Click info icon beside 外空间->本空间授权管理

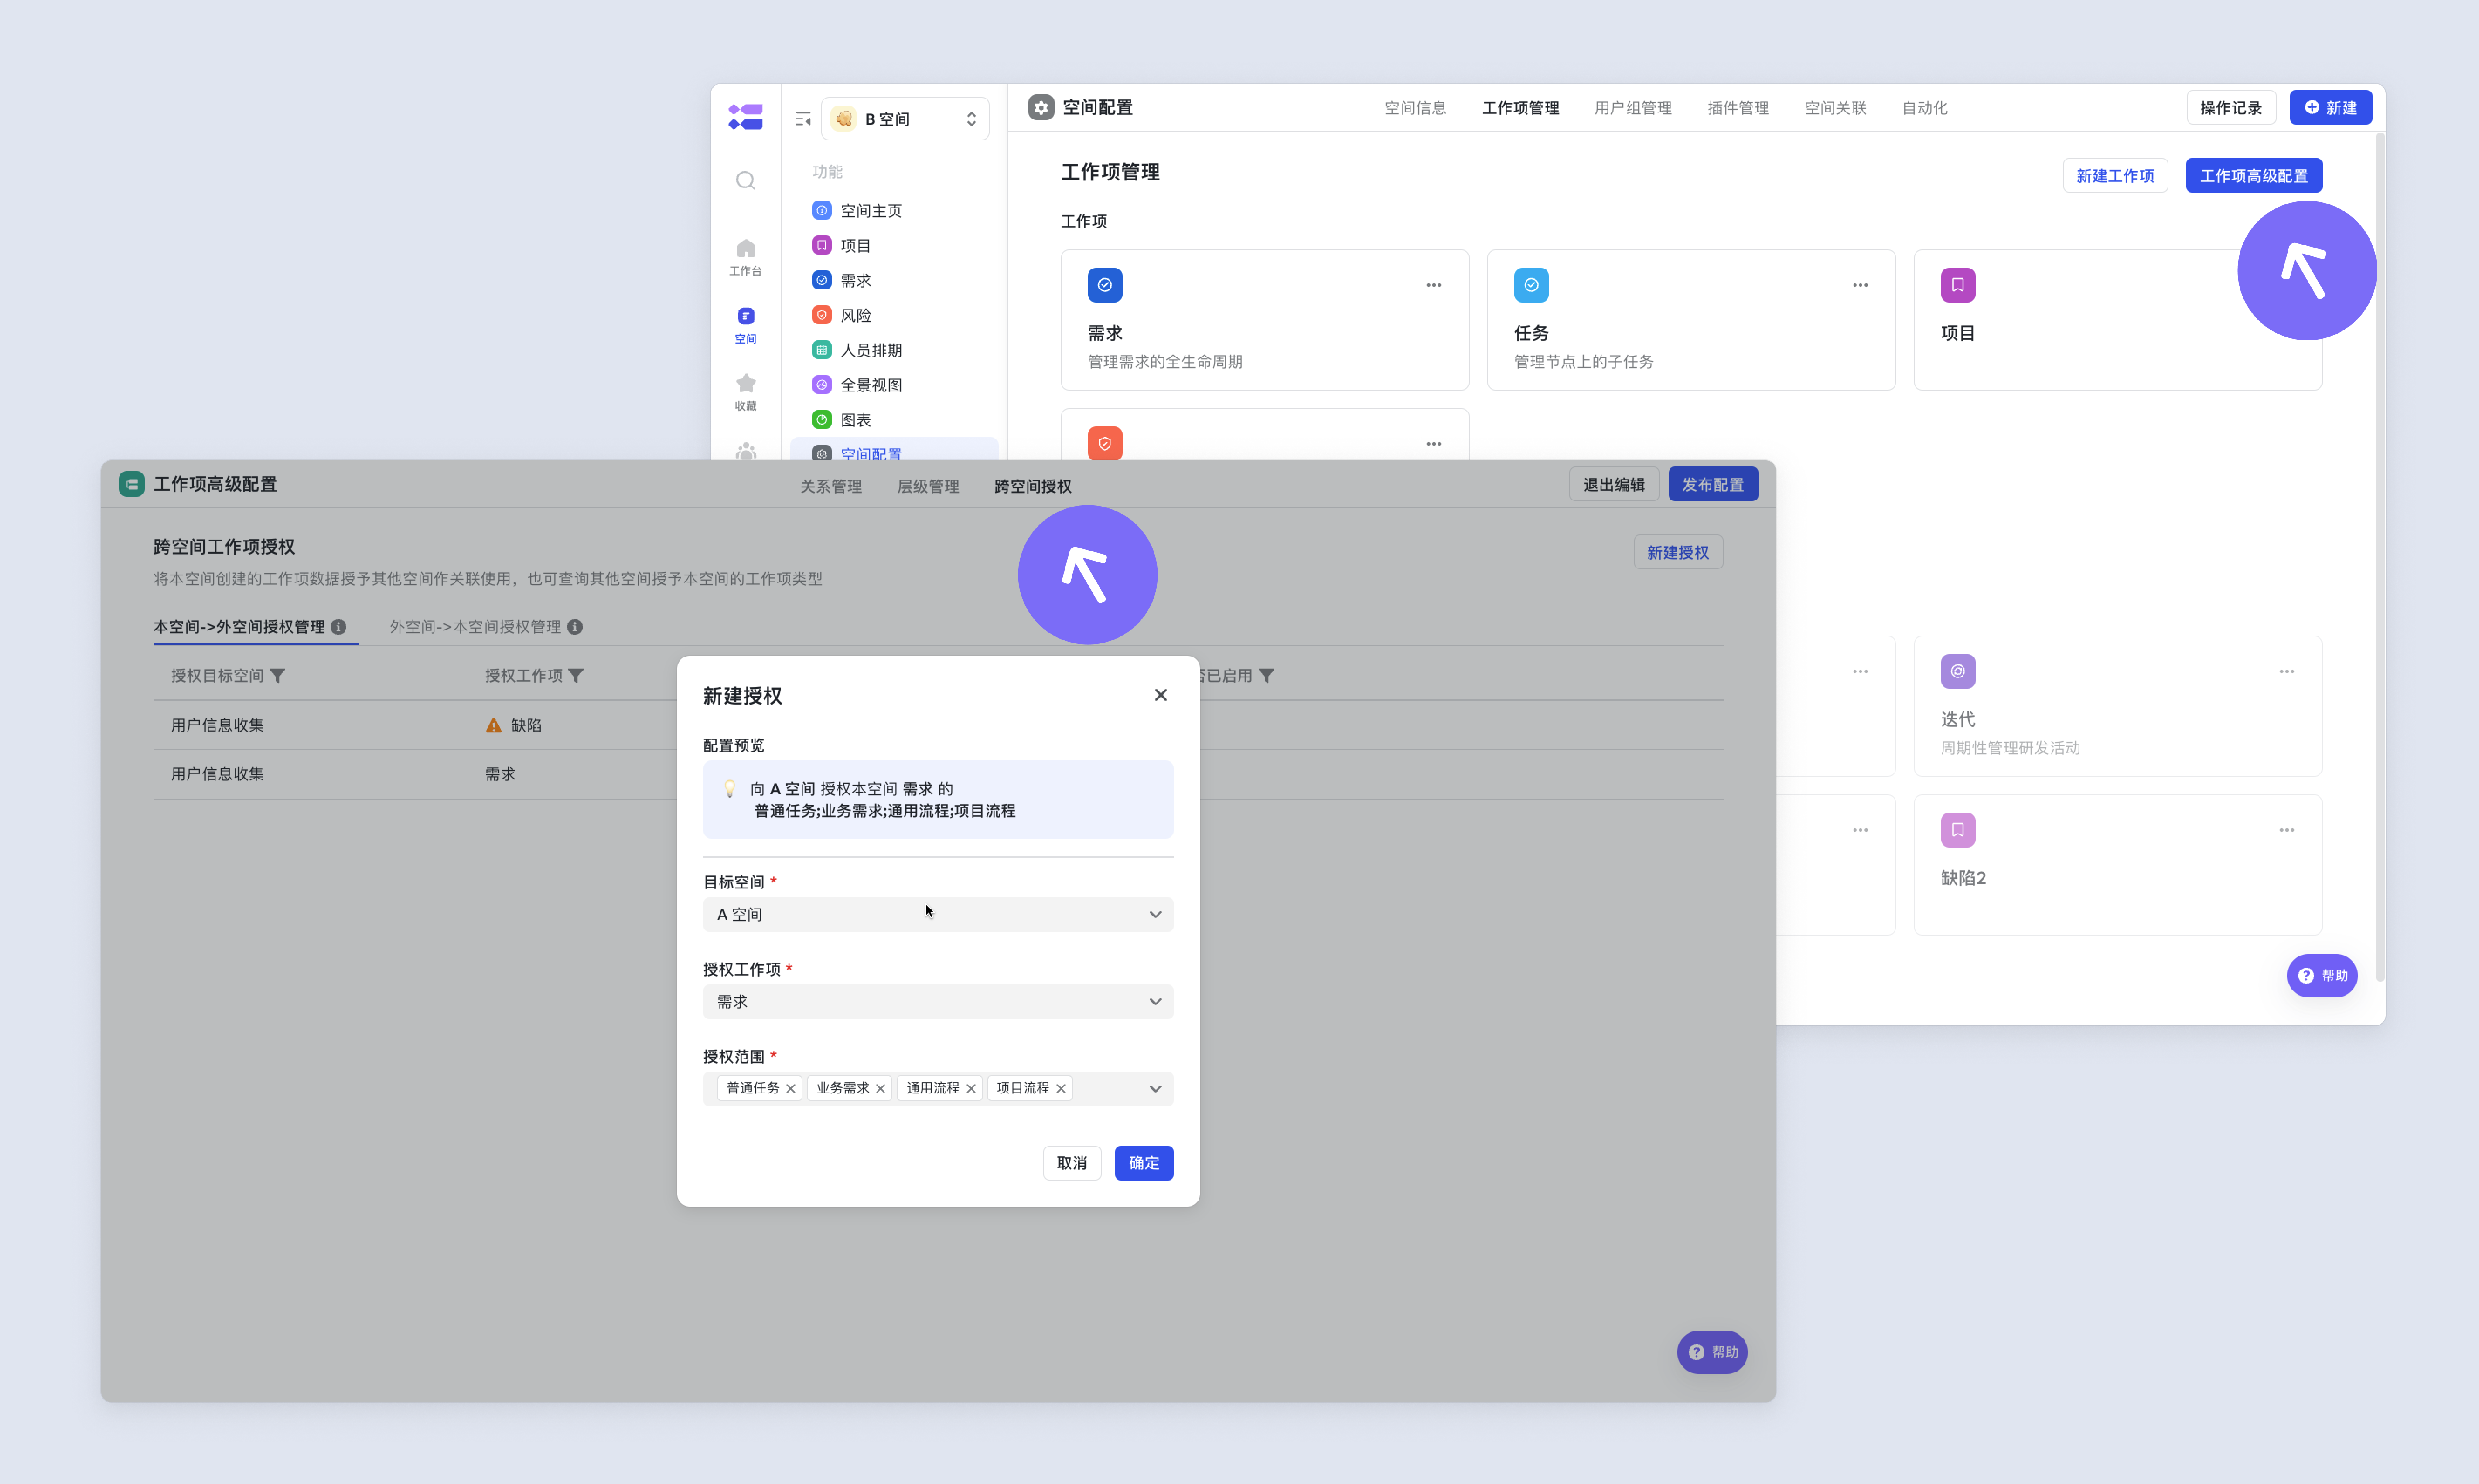tap(574, 627)
